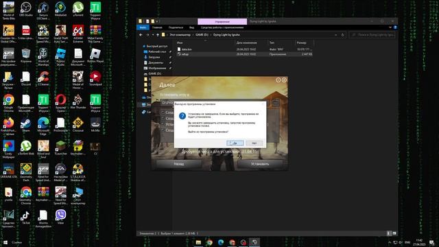The image size is (439, 247).
Task: Select Soundpad desktop icon
Action: click(x=95, y=78)
